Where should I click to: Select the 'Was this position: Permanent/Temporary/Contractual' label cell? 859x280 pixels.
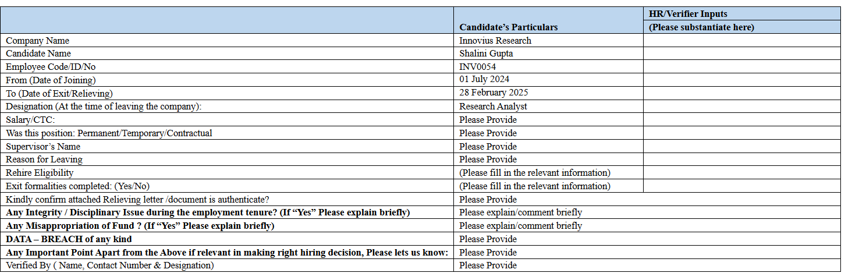point(109,133)
